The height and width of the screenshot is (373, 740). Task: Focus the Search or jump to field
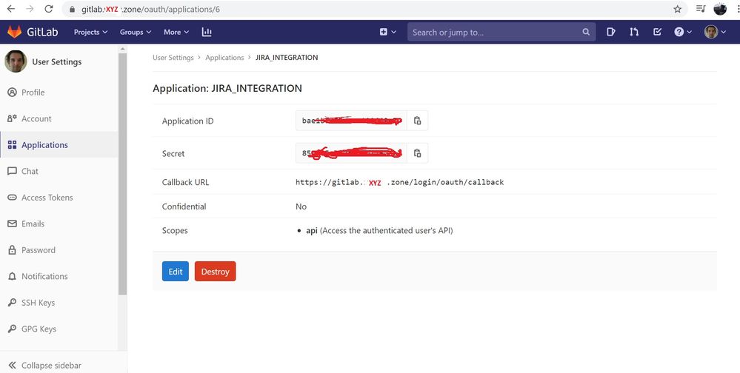coord(501,32)
